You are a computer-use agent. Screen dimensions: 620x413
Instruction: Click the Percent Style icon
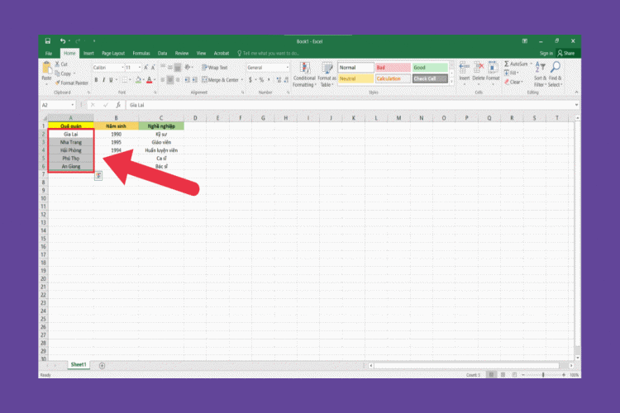pyautogui.click(x=261, y=80)
